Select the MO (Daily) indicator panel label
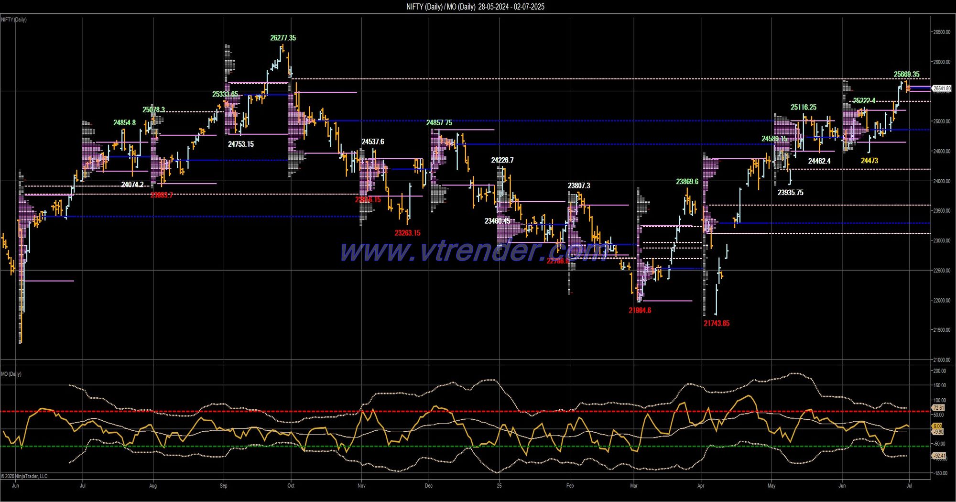This screenshot has width=956, height=502. tap(11, 374)
